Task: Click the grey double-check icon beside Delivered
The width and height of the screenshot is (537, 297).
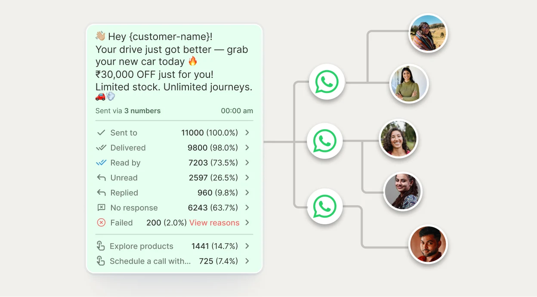Action: pyautogui.click(x=101, y=148)
